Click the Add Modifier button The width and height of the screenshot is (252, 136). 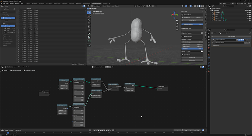point(230,37)
